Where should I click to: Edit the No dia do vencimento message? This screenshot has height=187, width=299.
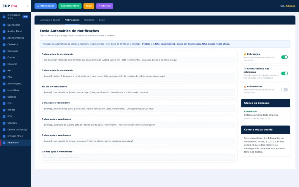pos(138,92)
